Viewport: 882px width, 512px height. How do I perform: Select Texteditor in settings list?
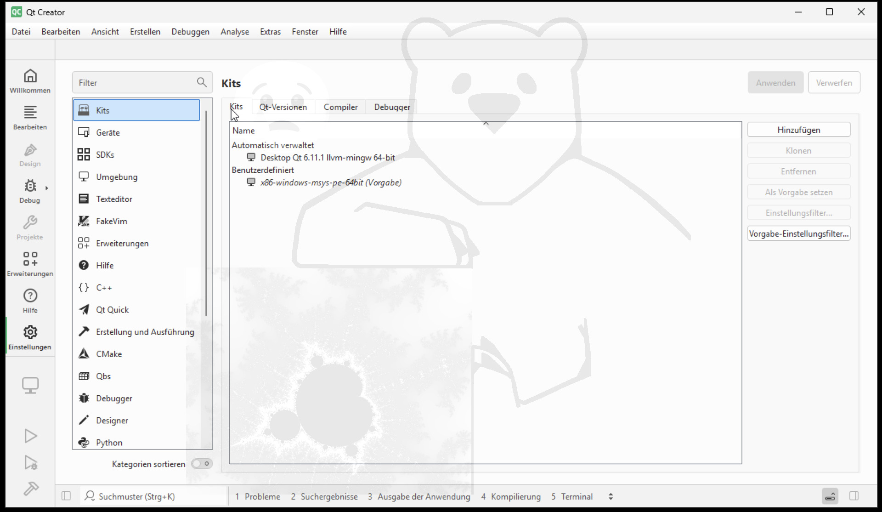(136, 199)
